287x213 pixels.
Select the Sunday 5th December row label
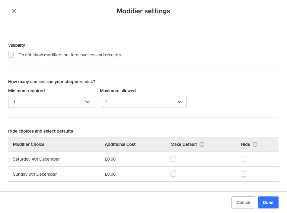(x=35, y=174)
